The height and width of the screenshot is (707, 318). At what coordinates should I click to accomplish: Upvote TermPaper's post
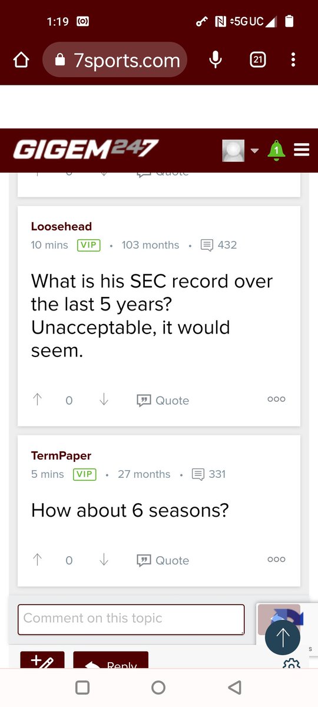coord(38,560)
